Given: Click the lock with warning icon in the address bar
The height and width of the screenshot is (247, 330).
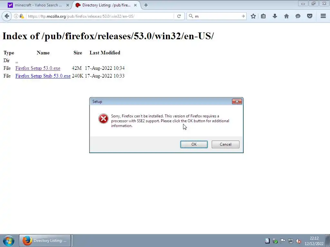Looking at the screenshot, I should (x=22, y=16).
